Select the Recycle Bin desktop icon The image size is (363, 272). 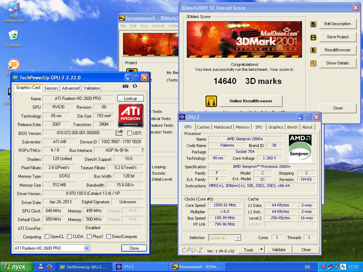coord(13,38)
